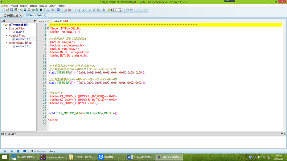
Task: Open the PCB Layout module icon
Action: click(x=29, y=10)
